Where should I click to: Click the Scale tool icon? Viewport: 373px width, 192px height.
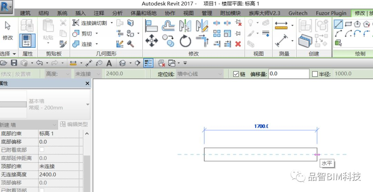click(227, 33)
